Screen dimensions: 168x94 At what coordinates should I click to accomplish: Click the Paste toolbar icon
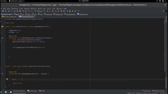[20, 11]
